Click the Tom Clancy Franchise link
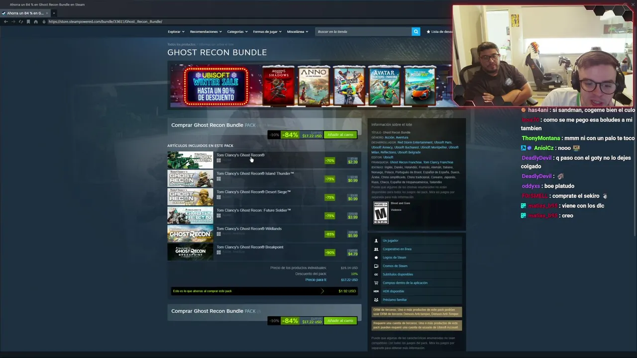 pos(438,162)
